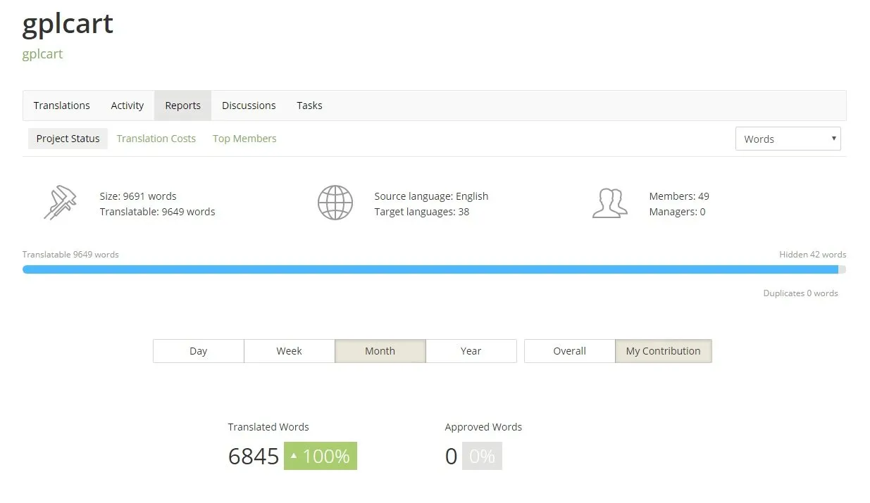Select the Month period toggle

coord(380,351)
